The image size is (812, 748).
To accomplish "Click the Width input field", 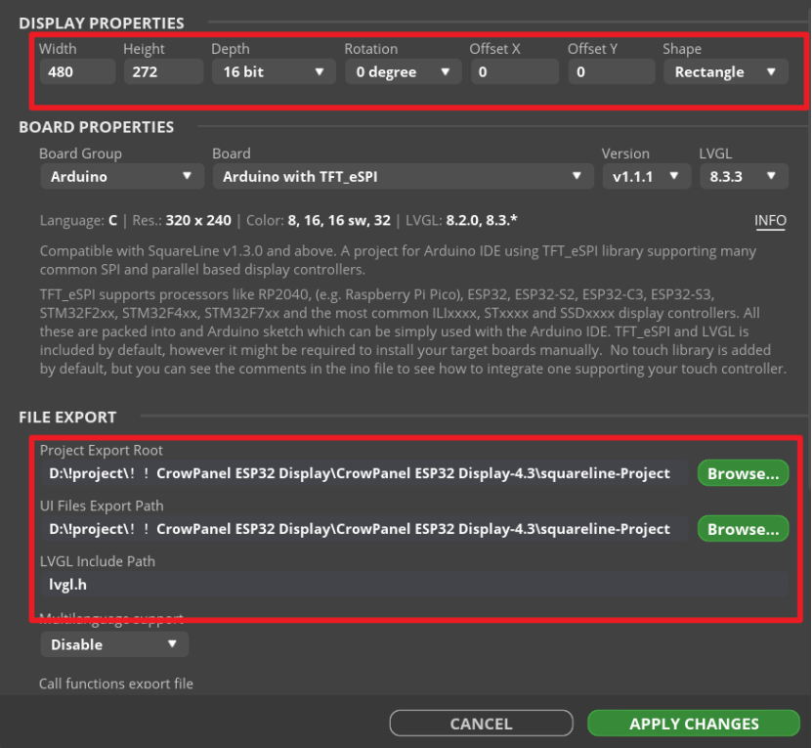I will pyautogui.click(x=77, y=71).
